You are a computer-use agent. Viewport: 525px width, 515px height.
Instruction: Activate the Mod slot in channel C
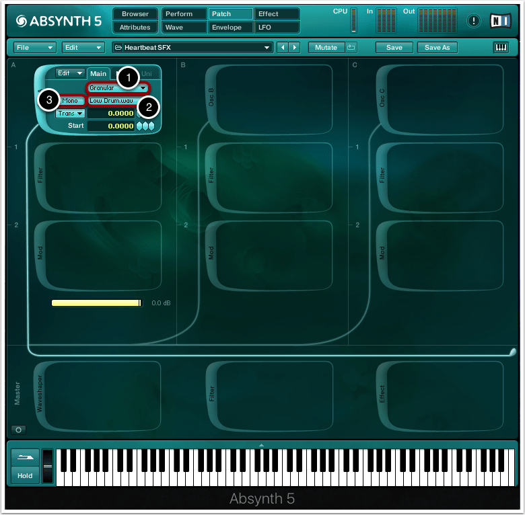440,255
